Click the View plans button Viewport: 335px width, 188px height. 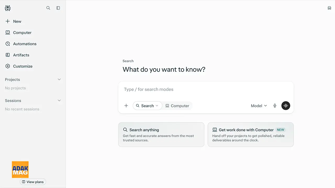tap(33, 182)
